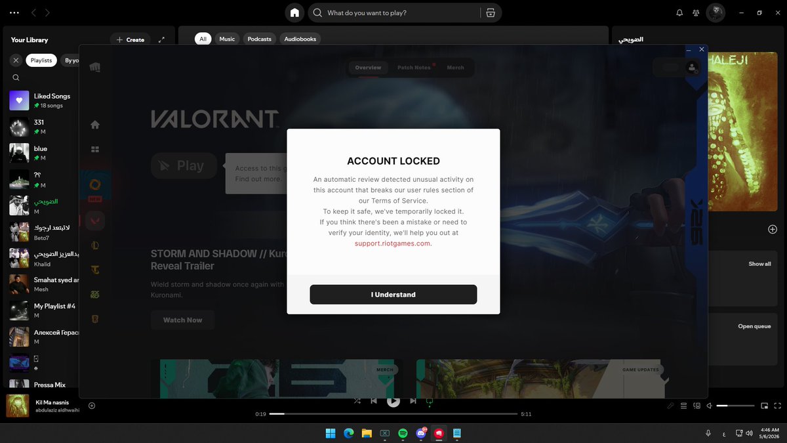Select the 2XKO icon in Riot sidebar

click(95, 295)
